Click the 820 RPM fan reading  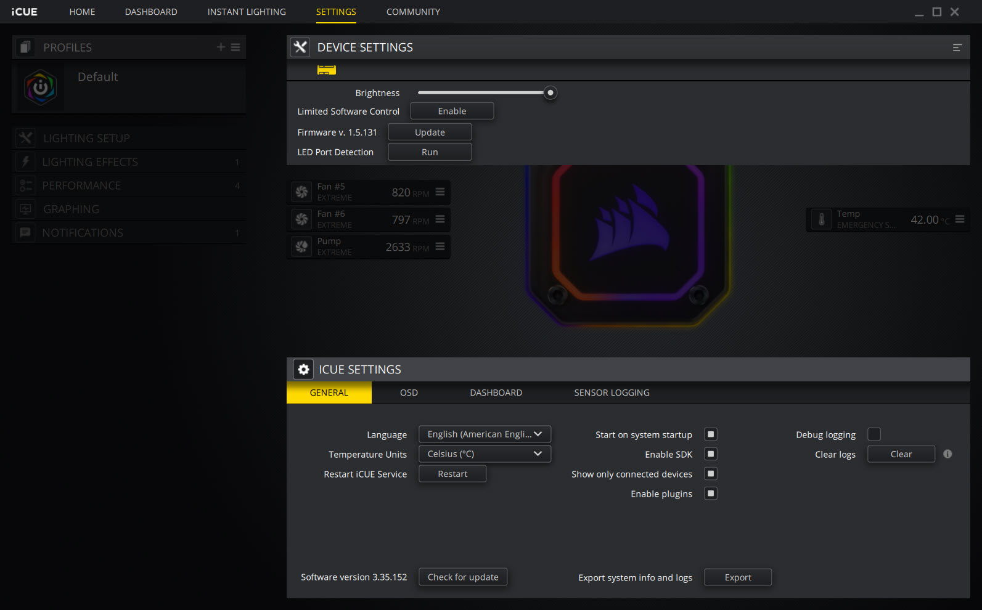(x=411, y=193)
